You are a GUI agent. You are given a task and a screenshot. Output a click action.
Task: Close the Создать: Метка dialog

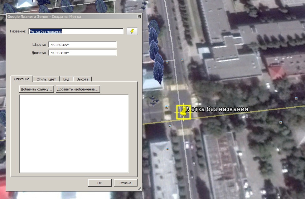(138, 17)
